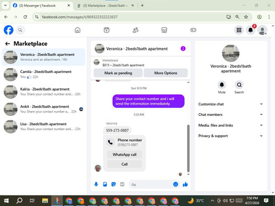This screenshot has width=275, height=206.
Task: Click the More Options button
Action: click(x=166, y=73)
